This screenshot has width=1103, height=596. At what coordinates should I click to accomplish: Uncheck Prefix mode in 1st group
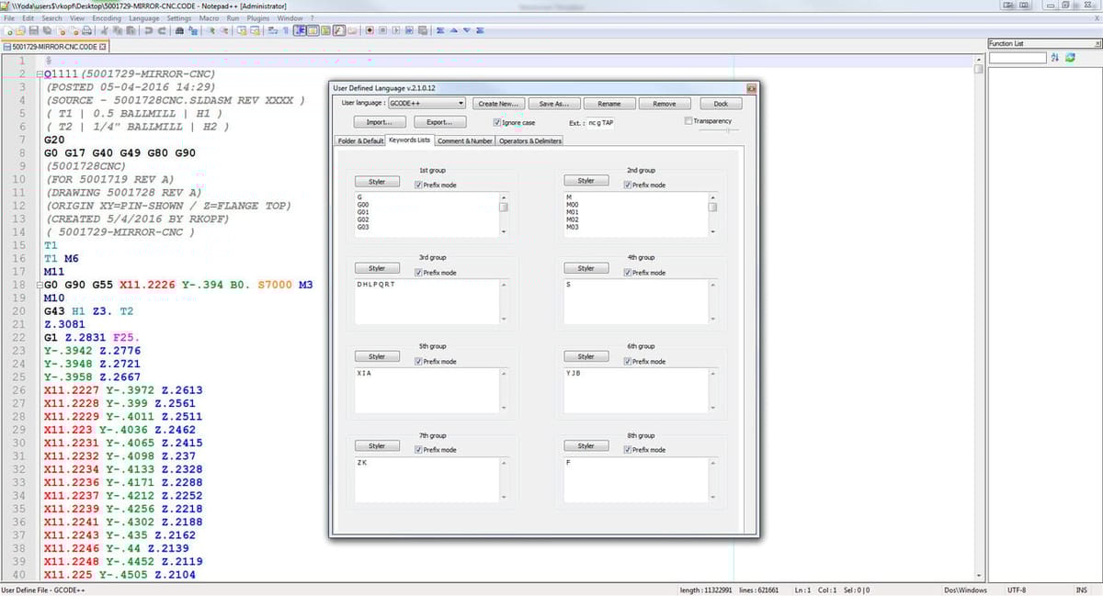pos(418,185)
